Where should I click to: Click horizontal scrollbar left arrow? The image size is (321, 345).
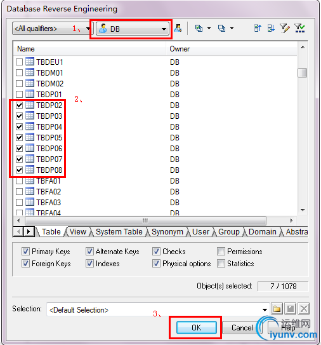pos(18,220)
